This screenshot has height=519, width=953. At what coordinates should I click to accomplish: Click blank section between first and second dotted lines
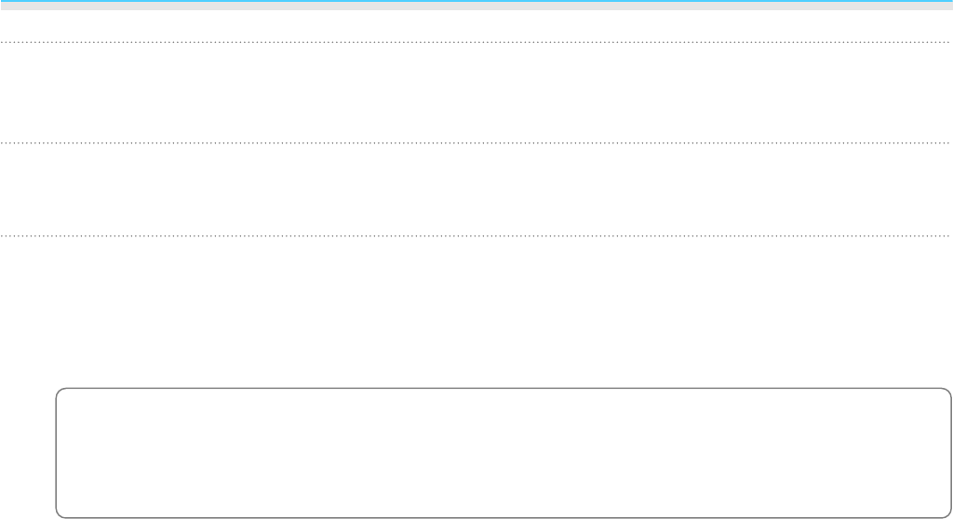pos(475,92)
